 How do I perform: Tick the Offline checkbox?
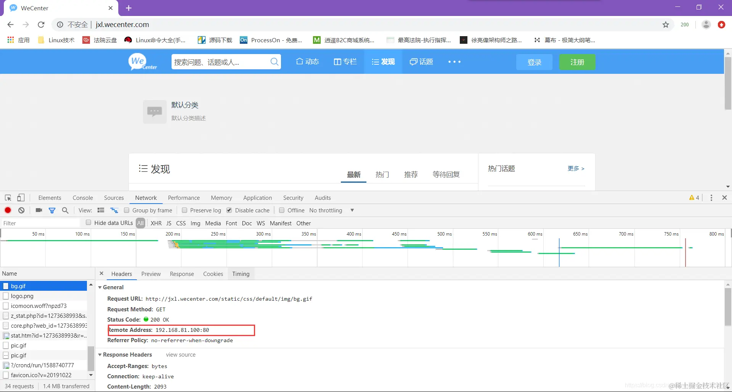coord(282,210)
